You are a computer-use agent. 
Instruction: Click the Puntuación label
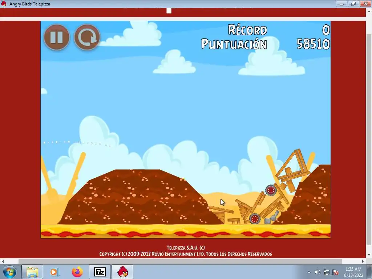coord(234,44)
